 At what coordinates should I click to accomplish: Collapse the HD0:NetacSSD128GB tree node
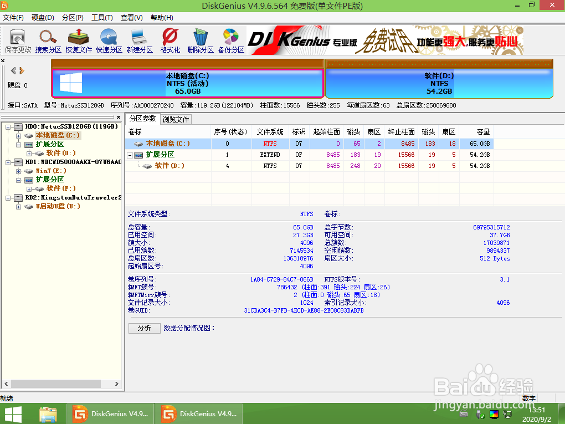[x=8, y=127]
